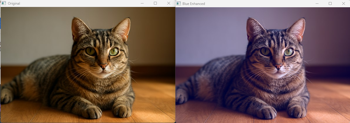Minimize the Original window
The height and width of the screenshot is (123, 350).
(142, 3)
